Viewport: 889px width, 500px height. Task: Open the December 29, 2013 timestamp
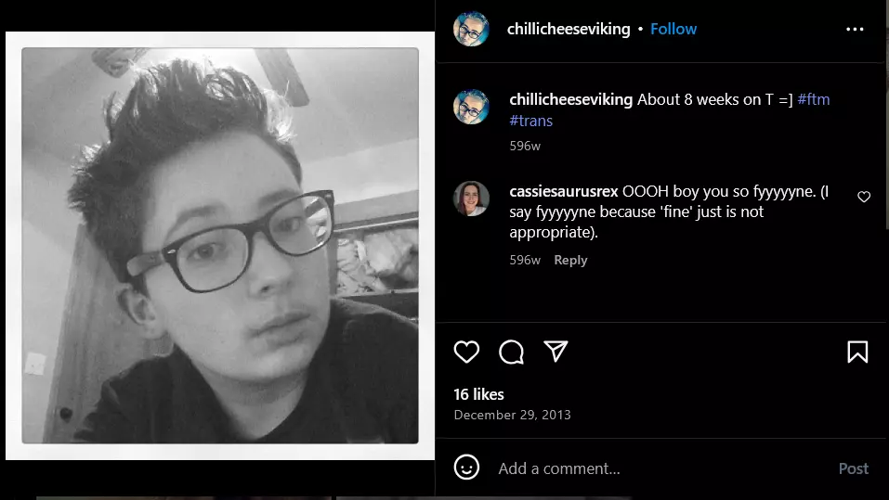[x=512, y=415]
